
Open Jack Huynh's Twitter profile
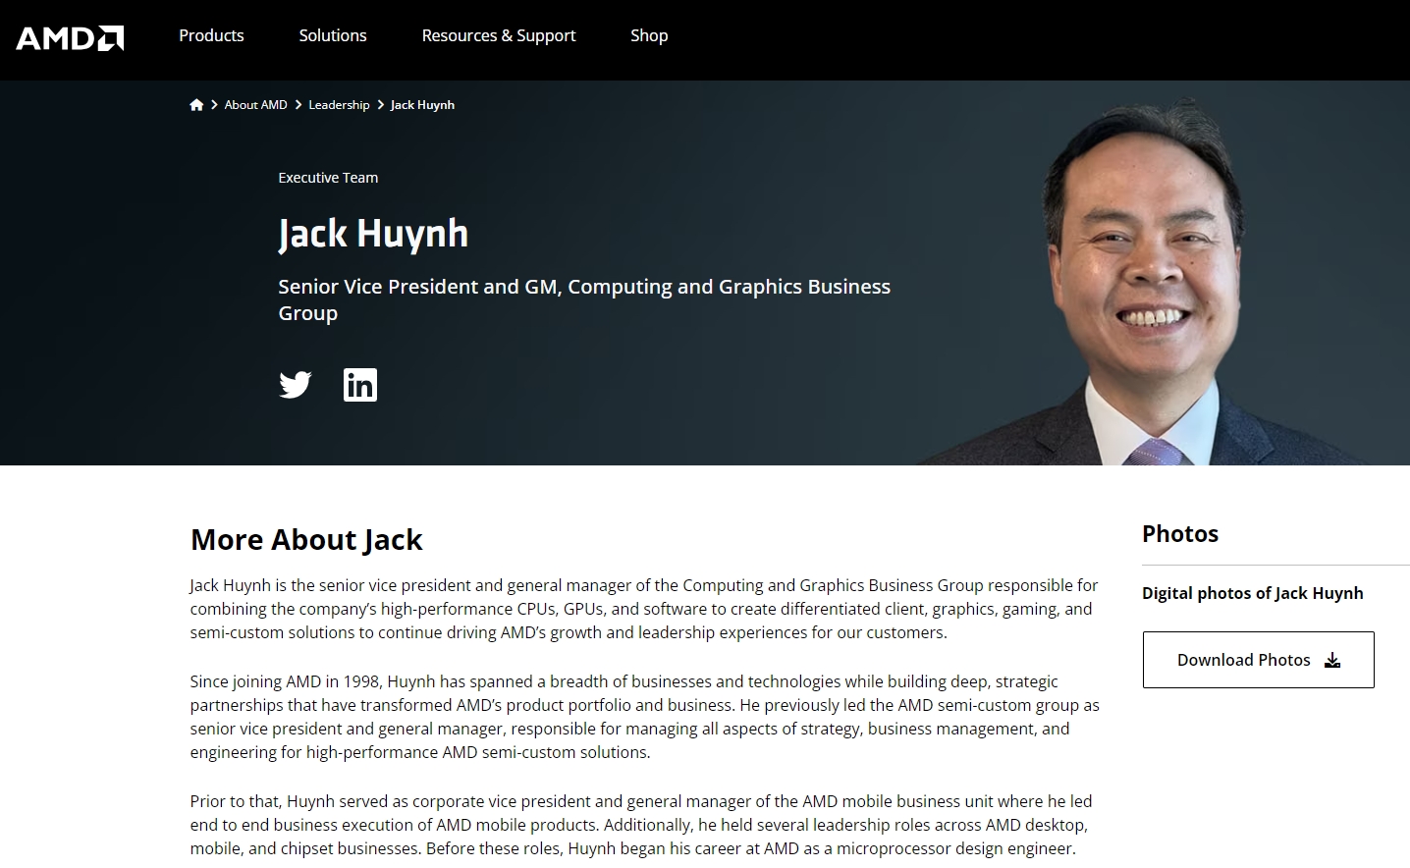pos(296,384)
